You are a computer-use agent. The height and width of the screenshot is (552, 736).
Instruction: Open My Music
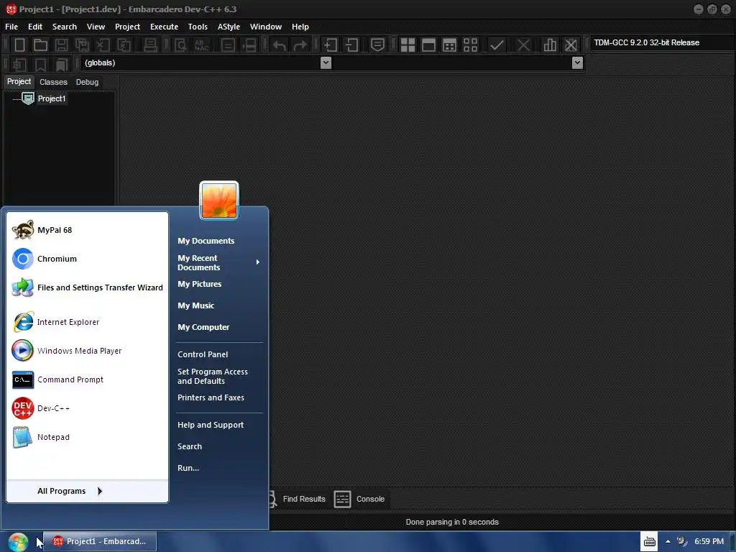(x=195, y=305)
